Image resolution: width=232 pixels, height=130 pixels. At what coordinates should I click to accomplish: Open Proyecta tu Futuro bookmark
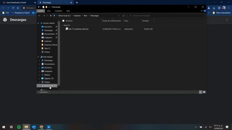[x=21, y=13]
